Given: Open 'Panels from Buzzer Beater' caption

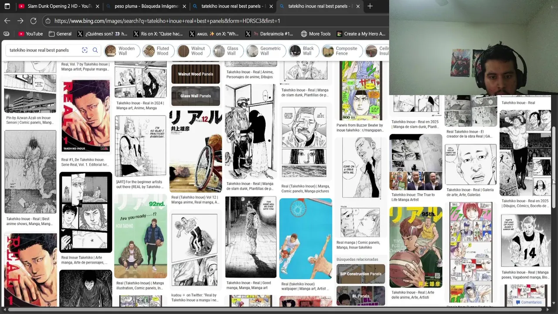Looking at the screenshot, I should click(360, 128).
